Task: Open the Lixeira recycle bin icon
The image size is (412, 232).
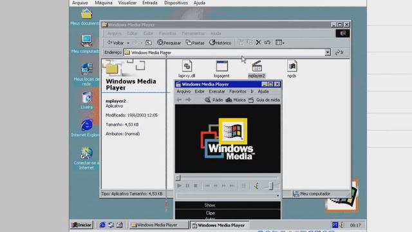Action: pyautogui.click(x=86, y=101)
